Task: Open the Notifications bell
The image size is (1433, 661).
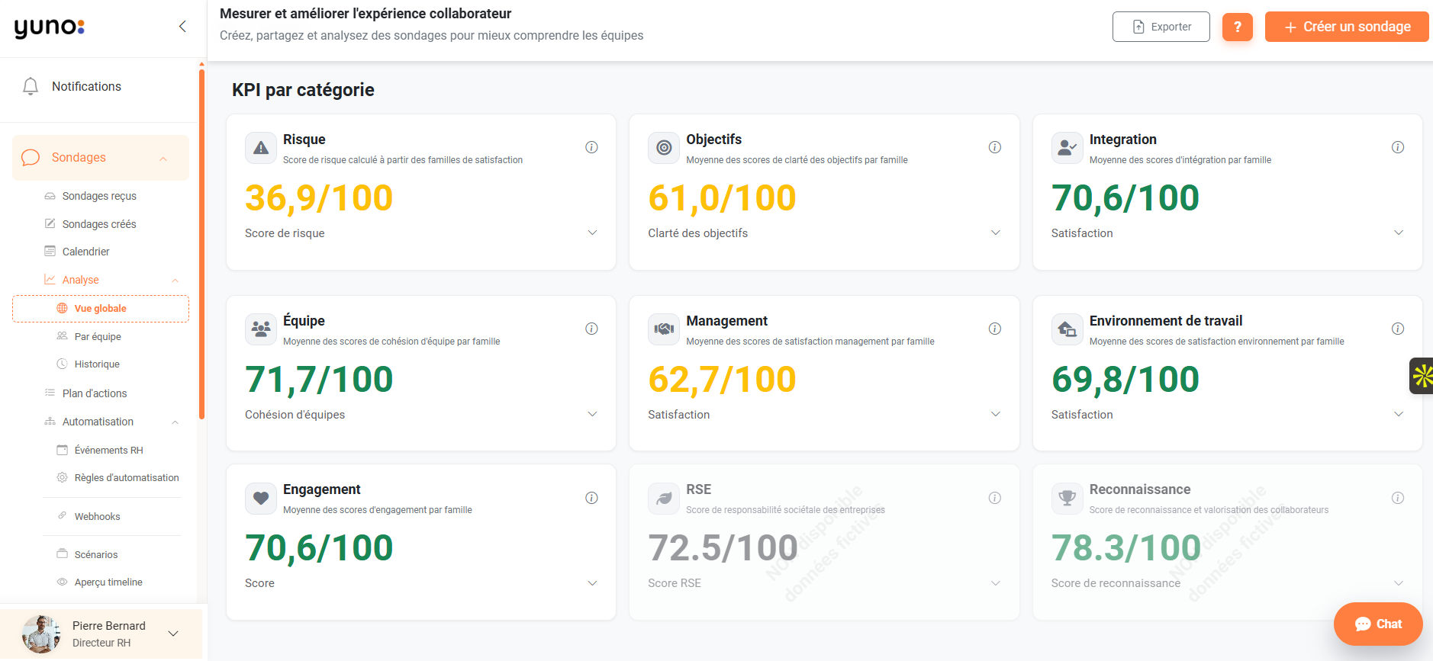Action: [31, 86]
